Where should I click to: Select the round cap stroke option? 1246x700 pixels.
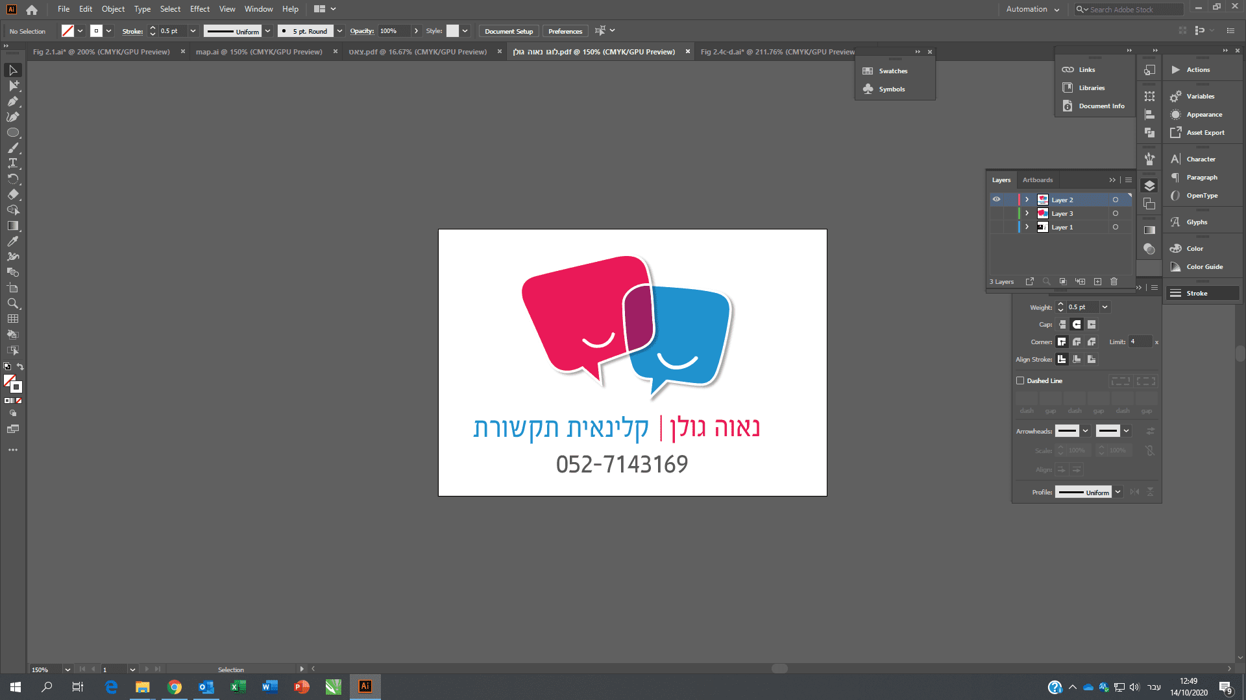(1077, 324)
